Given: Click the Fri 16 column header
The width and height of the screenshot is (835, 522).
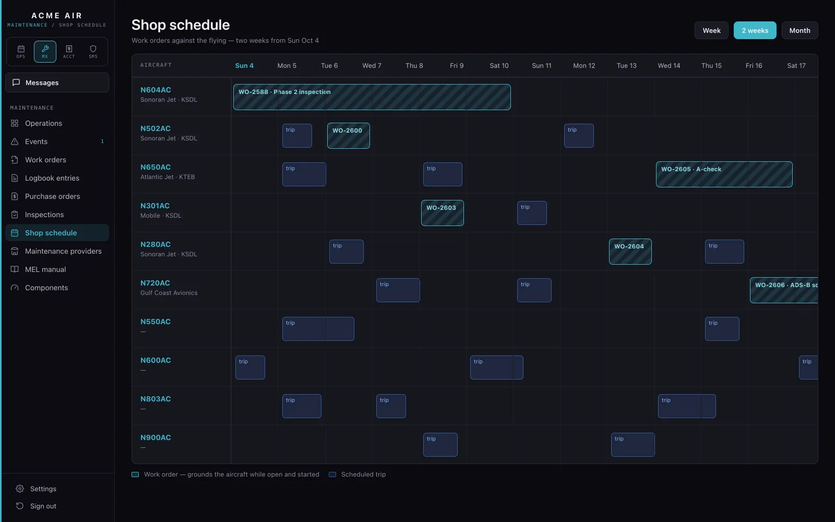Looking at the screenshot, I should (x=754, y=66).
